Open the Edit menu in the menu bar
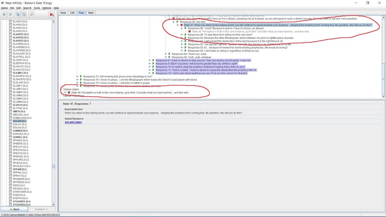 click(19, 8)
